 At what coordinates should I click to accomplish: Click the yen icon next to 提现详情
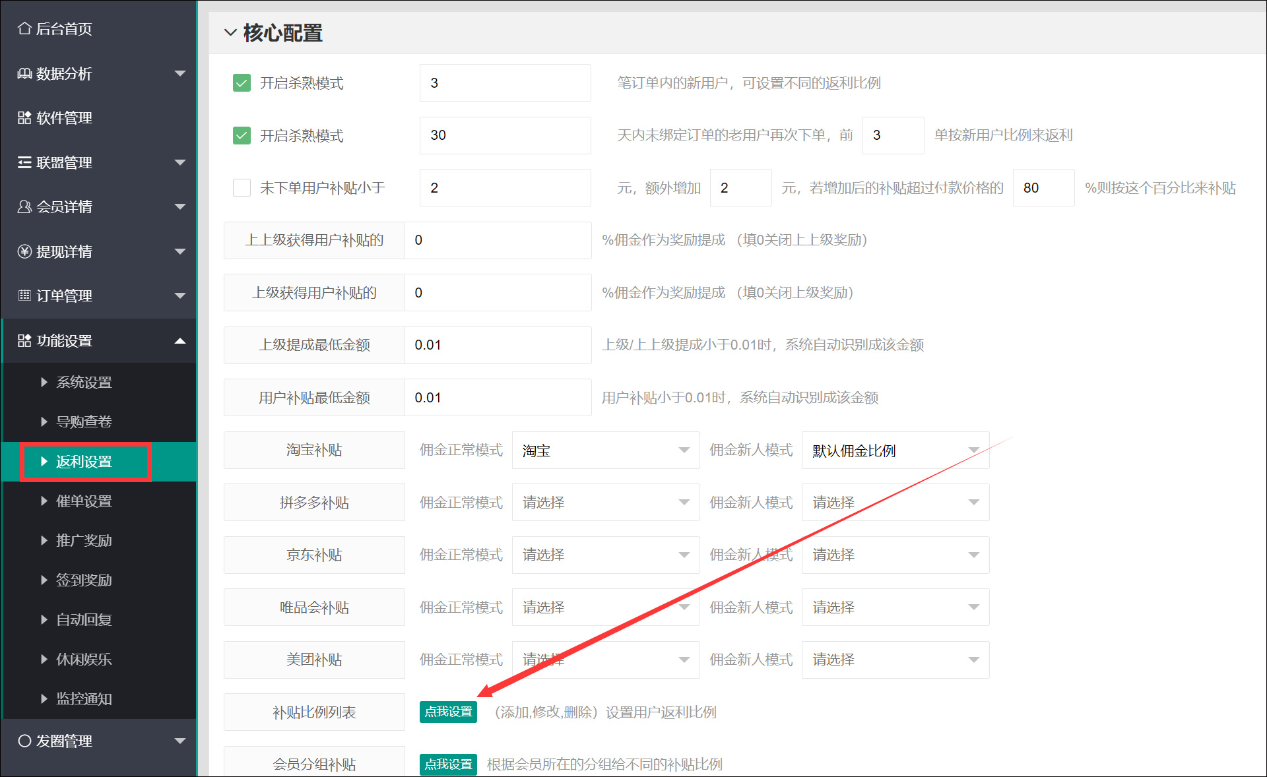click(x=24, y=251)
